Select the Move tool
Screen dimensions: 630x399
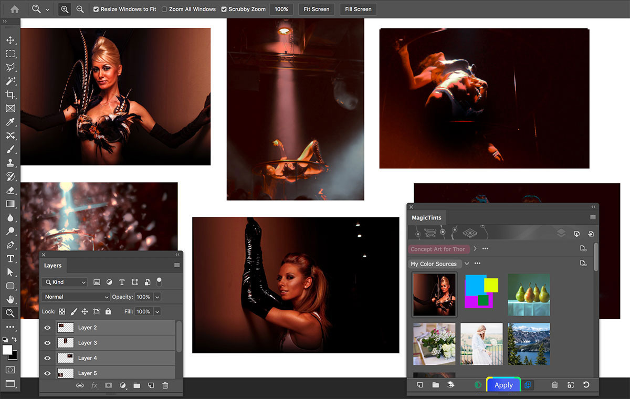pyautogui.click(x=10, y=39)
